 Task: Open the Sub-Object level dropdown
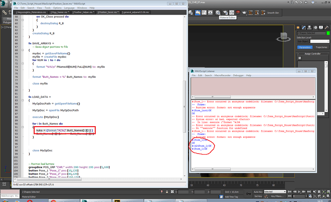click(320, 41)
